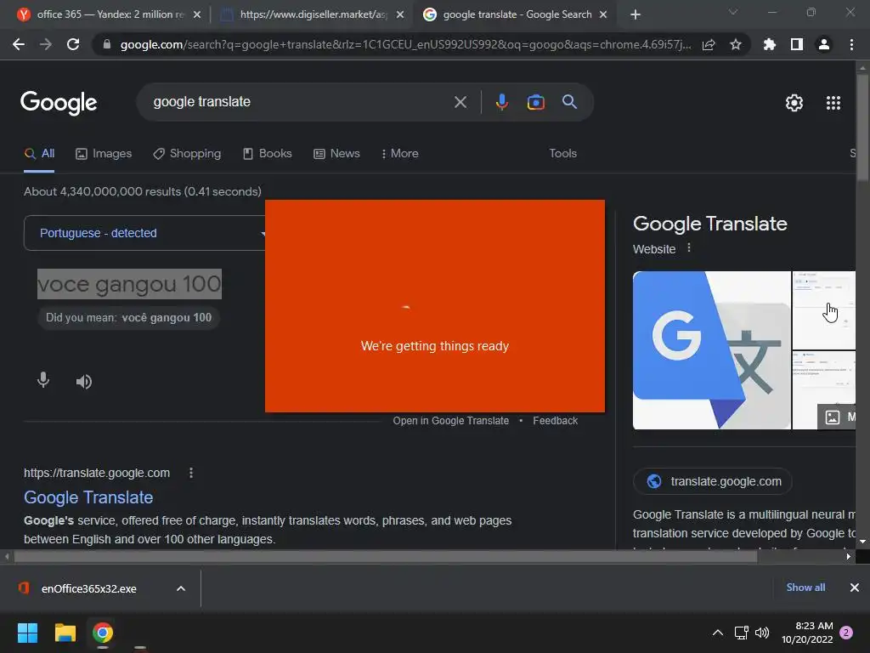Click the browser forward arrow

click(x=46, y=44)
